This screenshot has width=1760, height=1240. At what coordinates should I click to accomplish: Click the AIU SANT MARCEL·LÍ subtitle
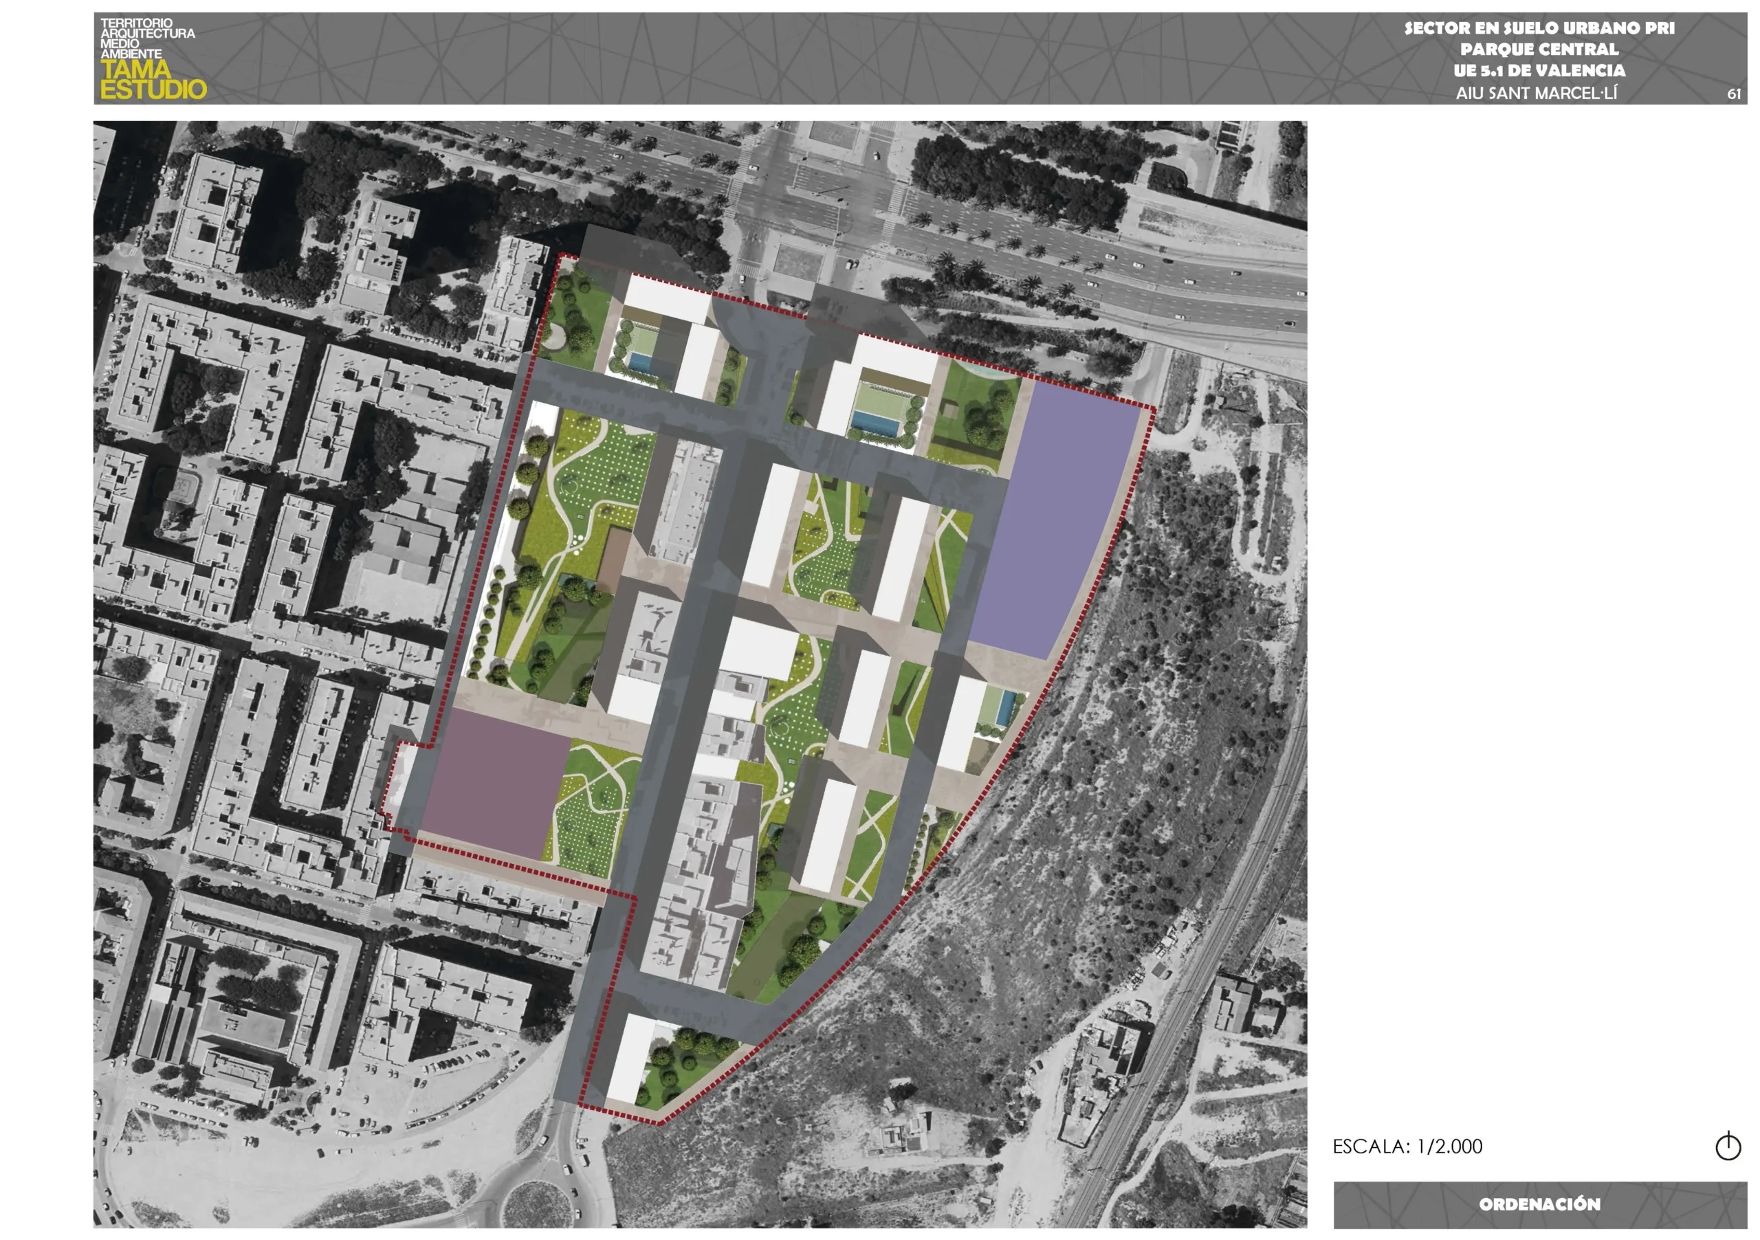point(1536,93)
